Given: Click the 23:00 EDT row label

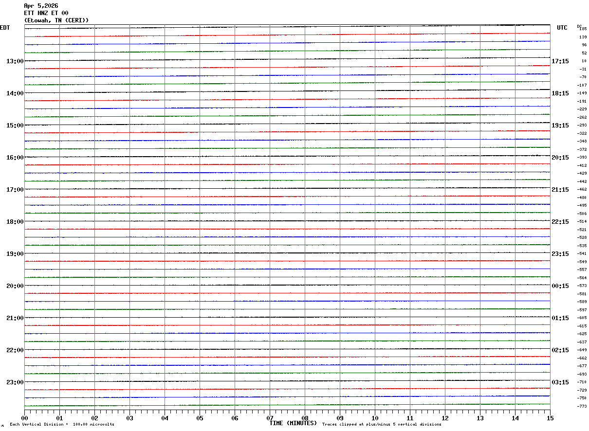Looking at the screenshot, I should (15, 382).
